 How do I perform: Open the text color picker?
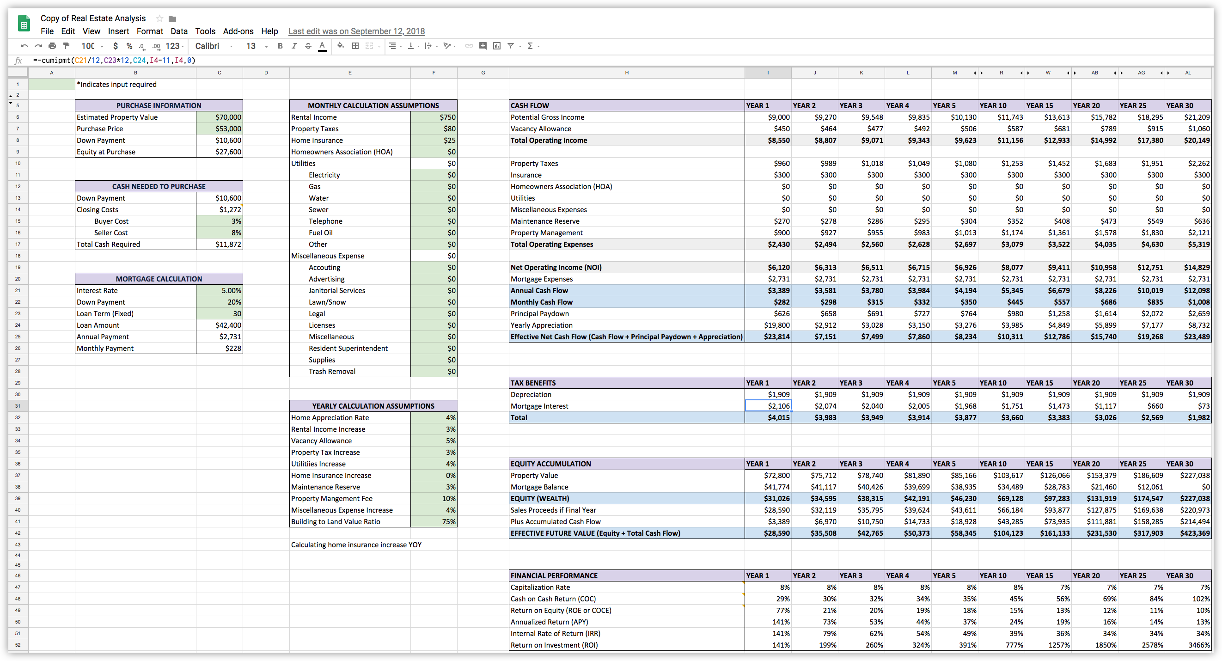(322, 46)
